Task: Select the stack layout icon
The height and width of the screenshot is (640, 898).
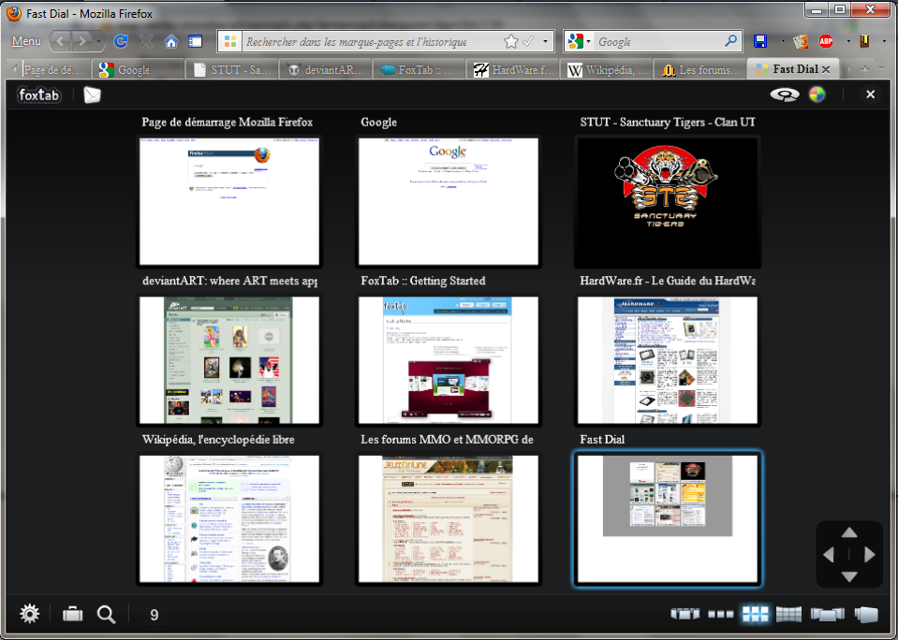Action: pyautogui.click(x=866, y=614)
